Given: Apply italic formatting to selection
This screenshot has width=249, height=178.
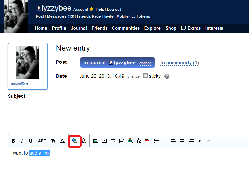Looking at the screenshot, I should 22,141.
